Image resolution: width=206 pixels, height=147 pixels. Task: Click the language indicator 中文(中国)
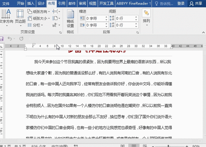tap(60, 146)
